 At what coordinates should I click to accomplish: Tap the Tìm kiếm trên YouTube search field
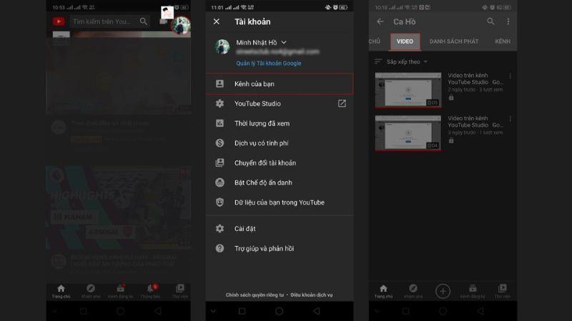tap(104, 21)
